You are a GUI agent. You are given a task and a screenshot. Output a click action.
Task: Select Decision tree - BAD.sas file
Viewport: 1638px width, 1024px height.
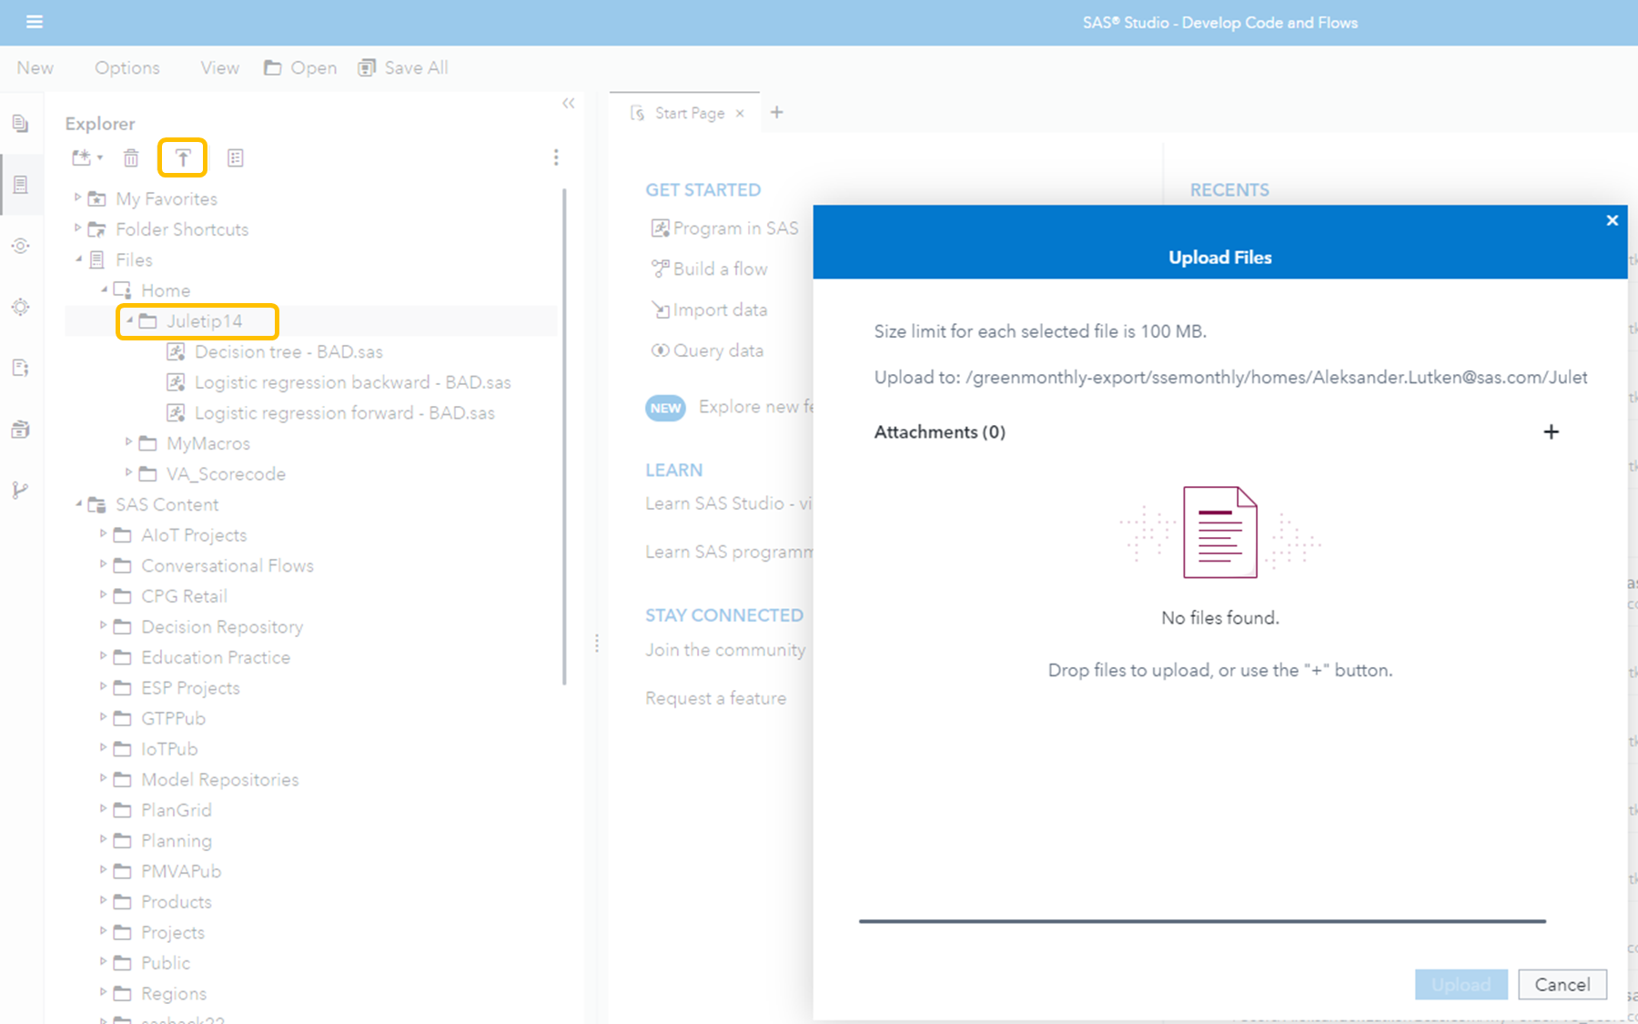[288, 351]
